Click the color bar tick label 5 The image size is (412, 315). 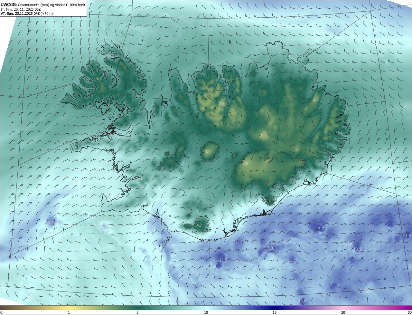coord(137,313)
